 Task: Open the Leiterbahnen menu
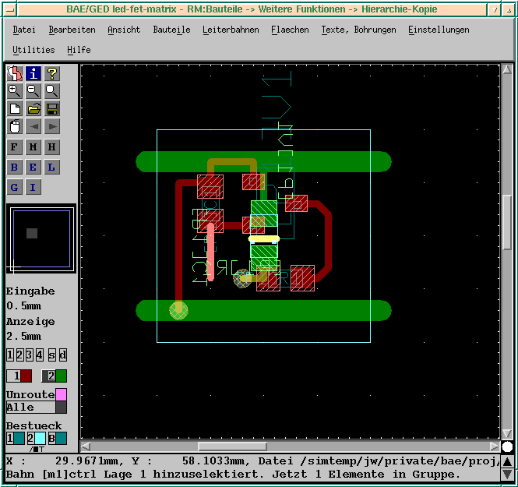point(231,30)
